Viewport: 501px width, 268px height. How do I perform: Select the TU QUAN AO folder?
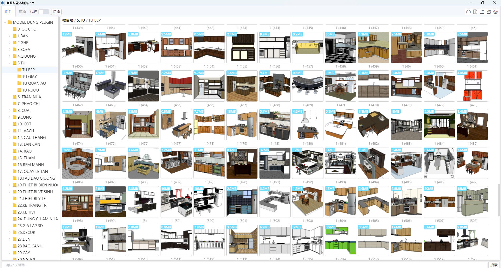[x=34, y=83]
